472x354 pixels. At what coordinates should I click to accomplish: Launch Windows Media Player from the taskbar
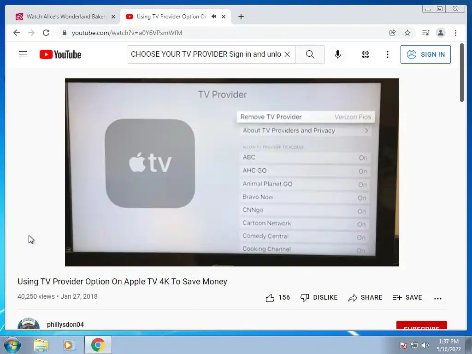(x=69, y=345)
